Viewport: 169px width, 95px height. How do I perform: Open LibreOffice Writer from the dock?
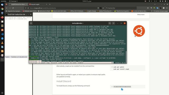(x=2, y=47)
